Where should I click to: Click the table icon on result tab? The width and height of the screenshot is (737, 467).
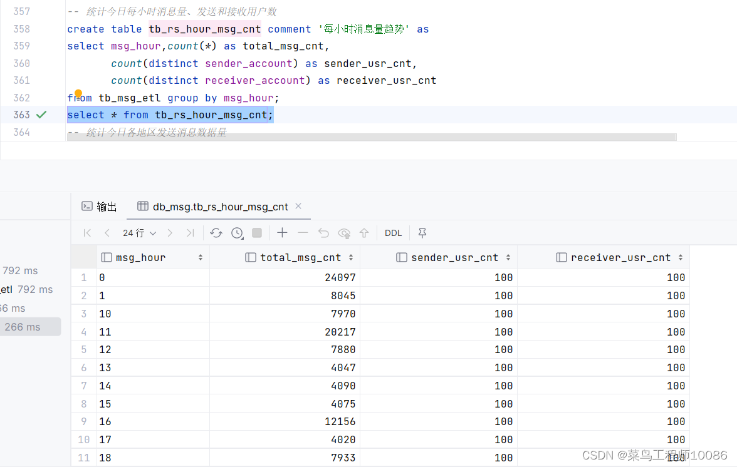click(x=143, y=206)
